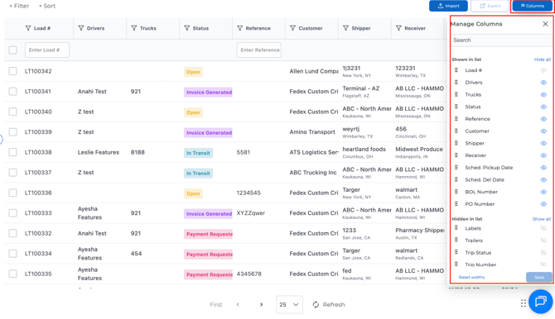The height and width of the screenshot is (319, 555).
Task: Click filter icon on Customer header
Action: [x=292, y=28]
